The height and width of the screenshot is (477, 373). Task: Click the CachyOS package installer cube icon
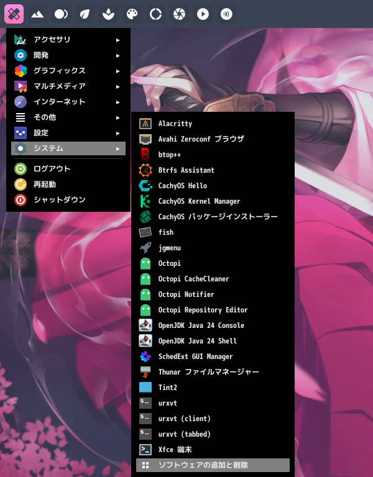click(145, 217)
